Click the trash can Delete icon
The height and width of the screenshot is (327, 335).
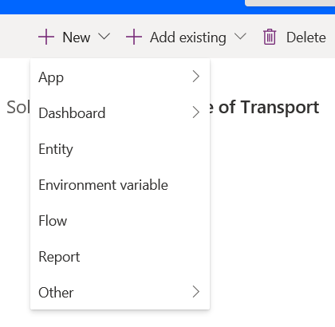click(x=270, y=37)
